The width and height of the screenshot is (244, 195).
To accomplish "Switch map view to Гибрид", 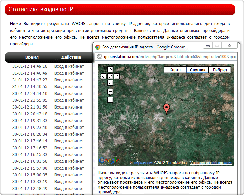I will 220,70.
